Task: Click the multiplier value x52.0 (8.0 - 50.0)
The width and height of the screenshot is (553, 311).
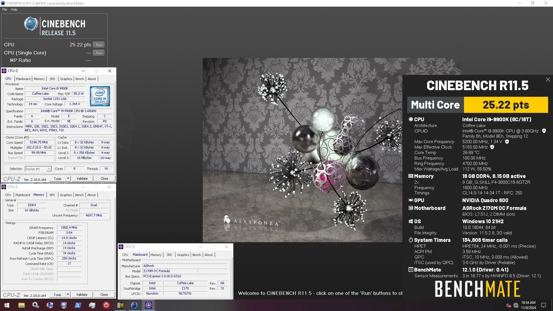Action: pos(39,147)
